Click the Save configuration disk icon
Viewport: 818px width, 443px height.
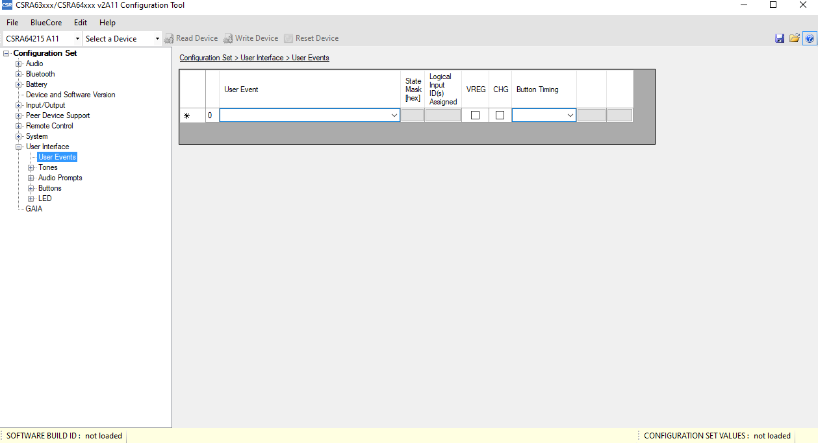tap(780, 38)
